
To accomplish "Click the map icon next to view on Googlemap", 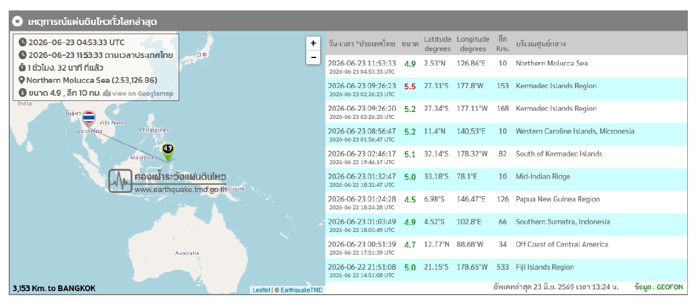I will pyautogui.click(x=107, y=93).
